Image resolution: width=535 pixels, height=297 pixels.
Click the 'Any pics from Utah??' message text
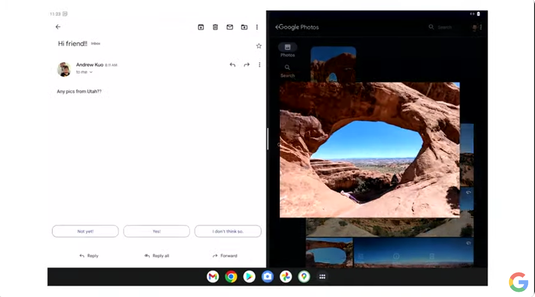point(79,91)
